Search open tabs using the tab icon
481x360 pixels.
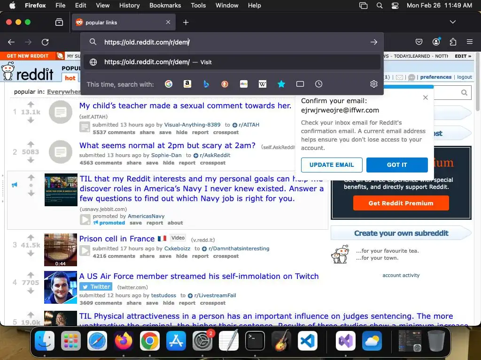300,84
